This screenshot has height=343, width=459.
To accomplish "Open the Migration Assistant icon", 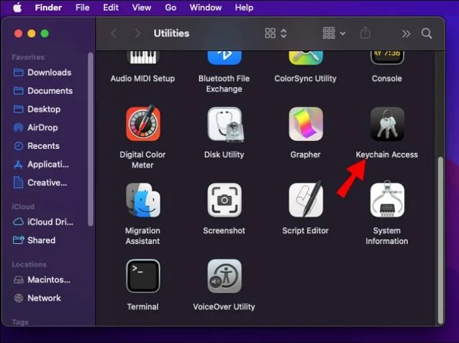I will pos(143,200).
